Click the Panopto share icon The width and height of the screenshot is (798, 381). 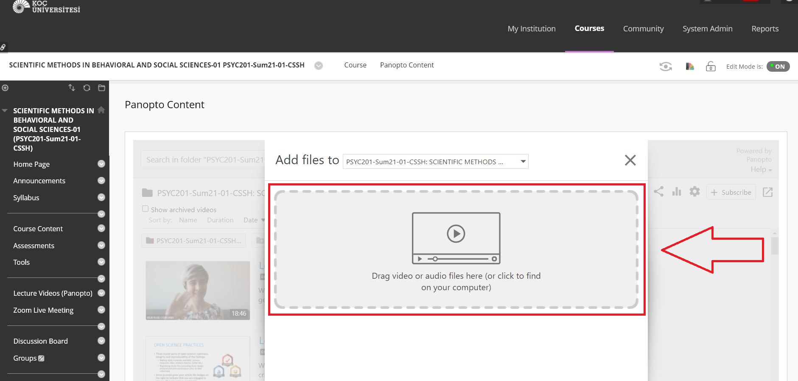point(658,192)
